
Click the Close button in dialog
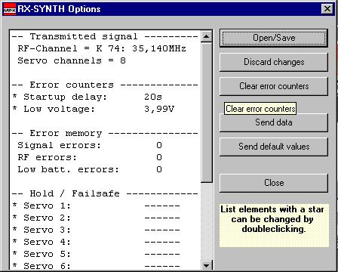click(x=274, y=183)
